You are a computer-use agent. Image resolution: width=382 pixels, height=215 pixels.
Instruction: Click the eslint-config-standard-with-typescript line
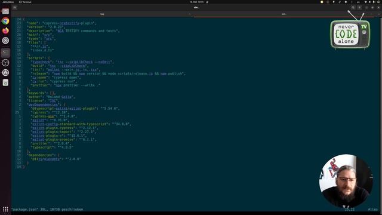click(81, 124)
